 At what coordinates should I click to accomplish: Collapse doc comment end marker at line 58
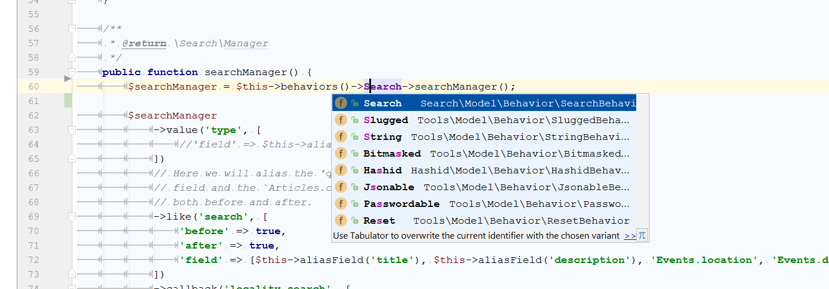click(72, 57)
